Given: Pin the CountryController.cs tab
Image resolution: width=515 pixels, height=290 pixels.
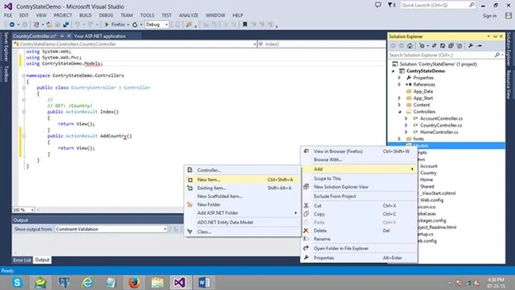Looking at the screenshot, I should 62,36.
